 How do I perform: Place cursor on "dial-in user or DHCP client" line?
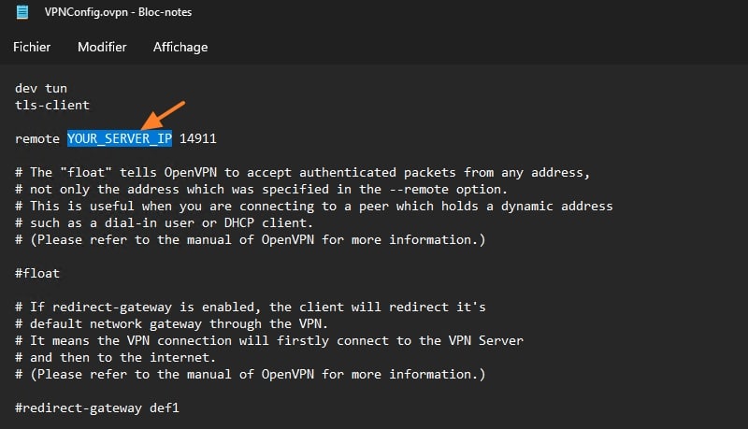pos(187,222)
